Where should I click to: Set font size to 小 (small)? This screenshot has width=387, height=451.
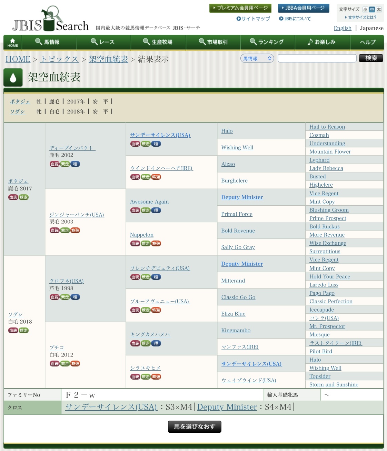pos(365,10)
